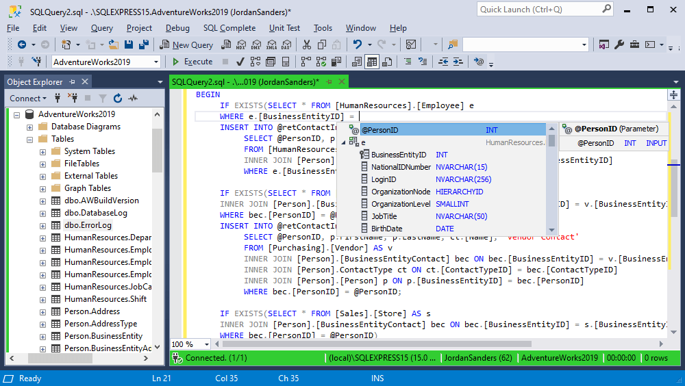Open the AdventureWorks2019 database dropdown
This screenshot has width=685, height=386.
156,62
